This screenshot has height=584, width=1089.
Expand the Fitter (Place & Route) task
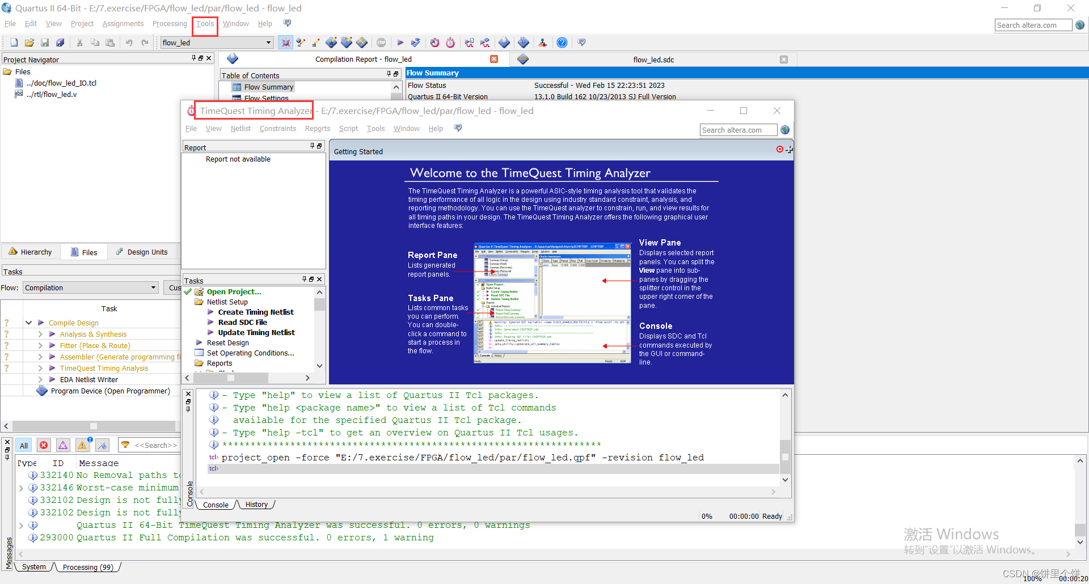point(40,345)
